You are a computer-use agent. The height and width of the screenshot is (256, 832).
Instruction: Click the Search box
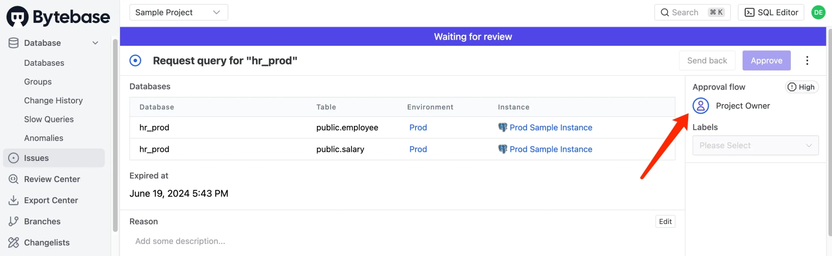pos(692,13)
